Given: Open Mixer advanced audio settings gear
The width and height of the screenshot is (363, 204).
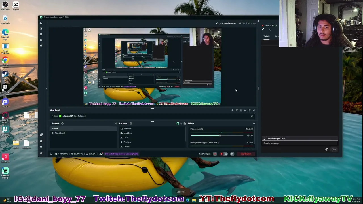Looking at the screenshot, I should [x=254, y=124].
